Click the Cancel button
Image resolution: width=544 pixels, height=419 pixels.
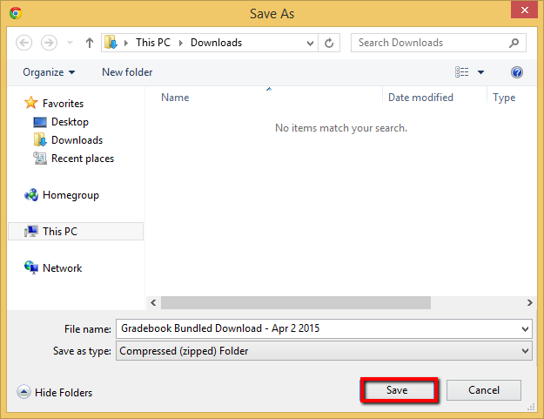[x=484, y=390]
